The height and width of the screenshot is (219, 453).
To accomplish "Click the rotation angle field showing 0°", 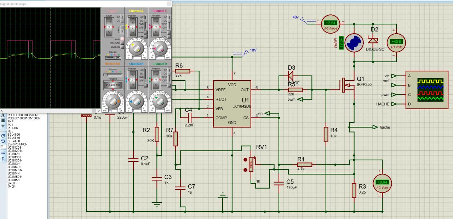I will click(3, 146).
